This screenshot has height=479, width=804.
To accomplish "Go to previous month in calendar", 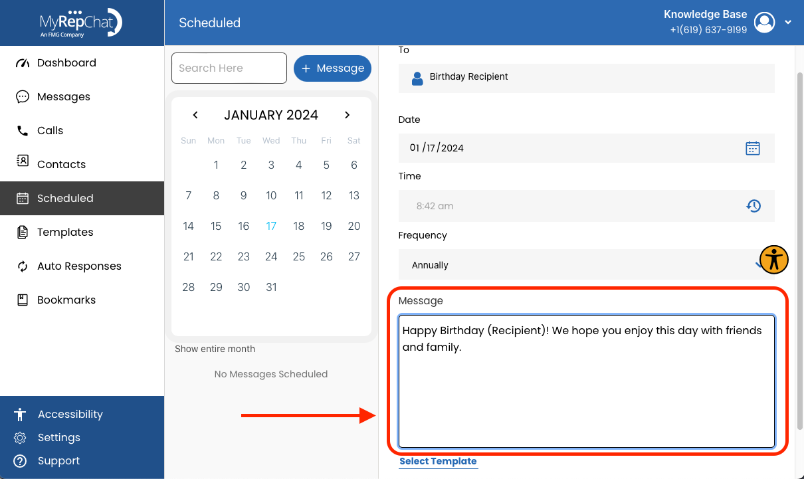I will click(195, 115).
